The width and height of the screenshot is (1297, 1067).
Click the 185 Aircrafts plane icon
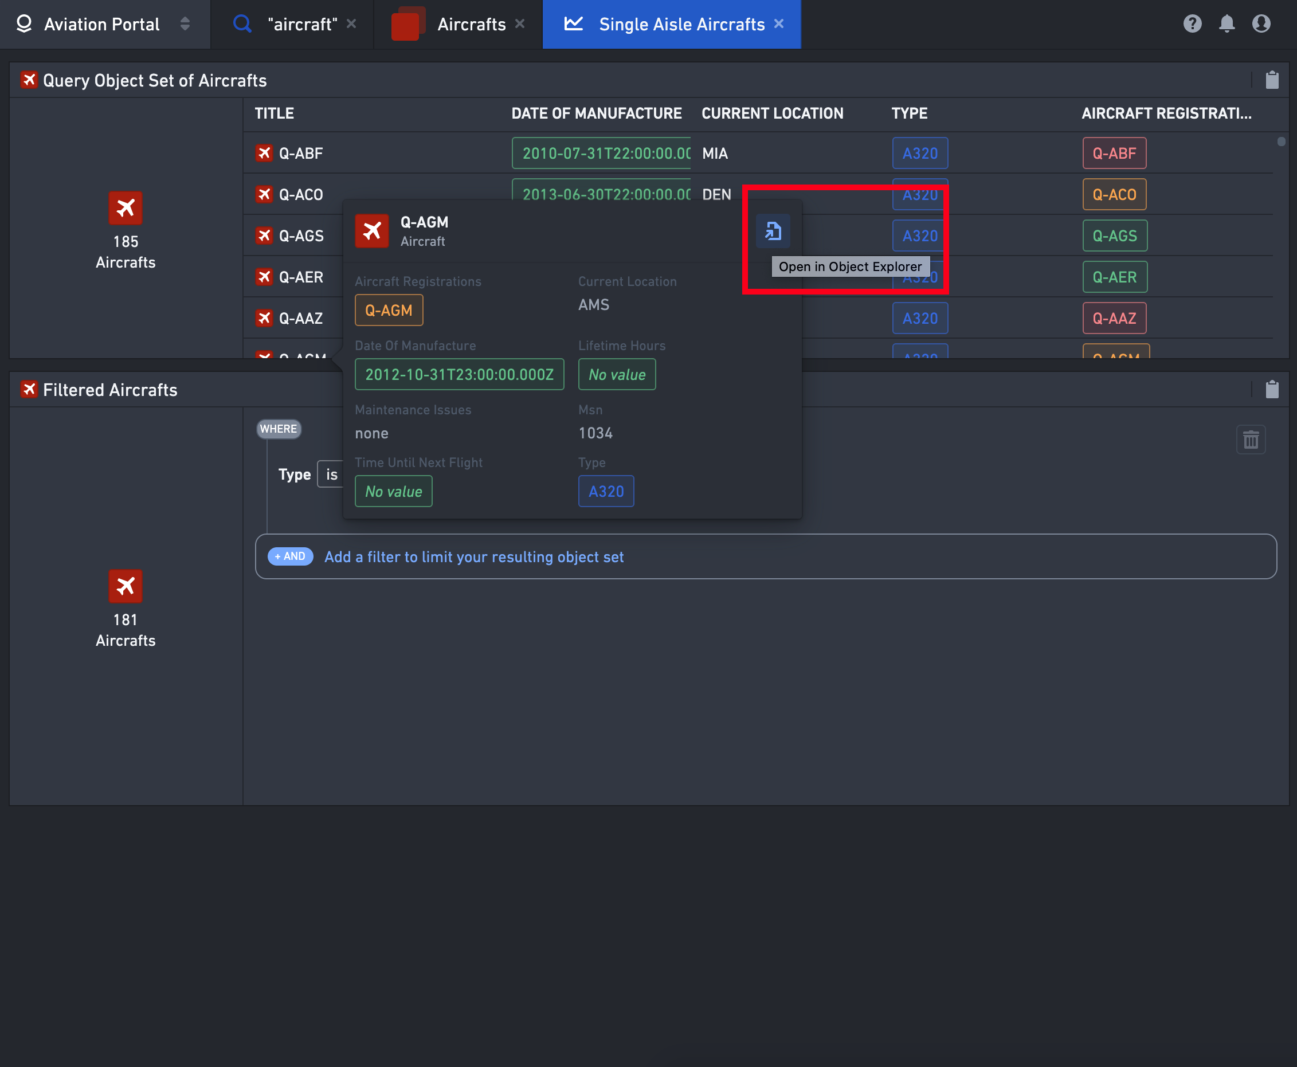(x=126, y=208)
